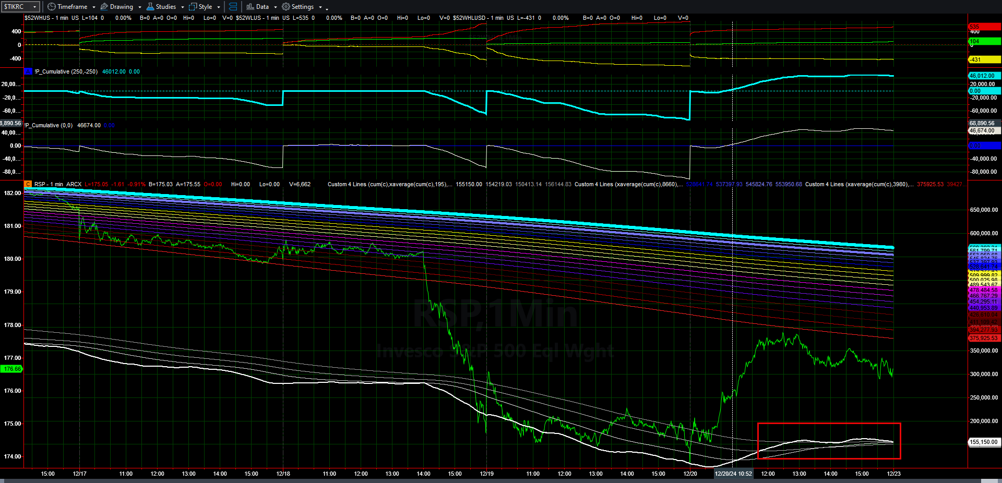Click the horizontal scrollbar thumb
Viewport: 1002px width, 483px height.
pos(991,481)
